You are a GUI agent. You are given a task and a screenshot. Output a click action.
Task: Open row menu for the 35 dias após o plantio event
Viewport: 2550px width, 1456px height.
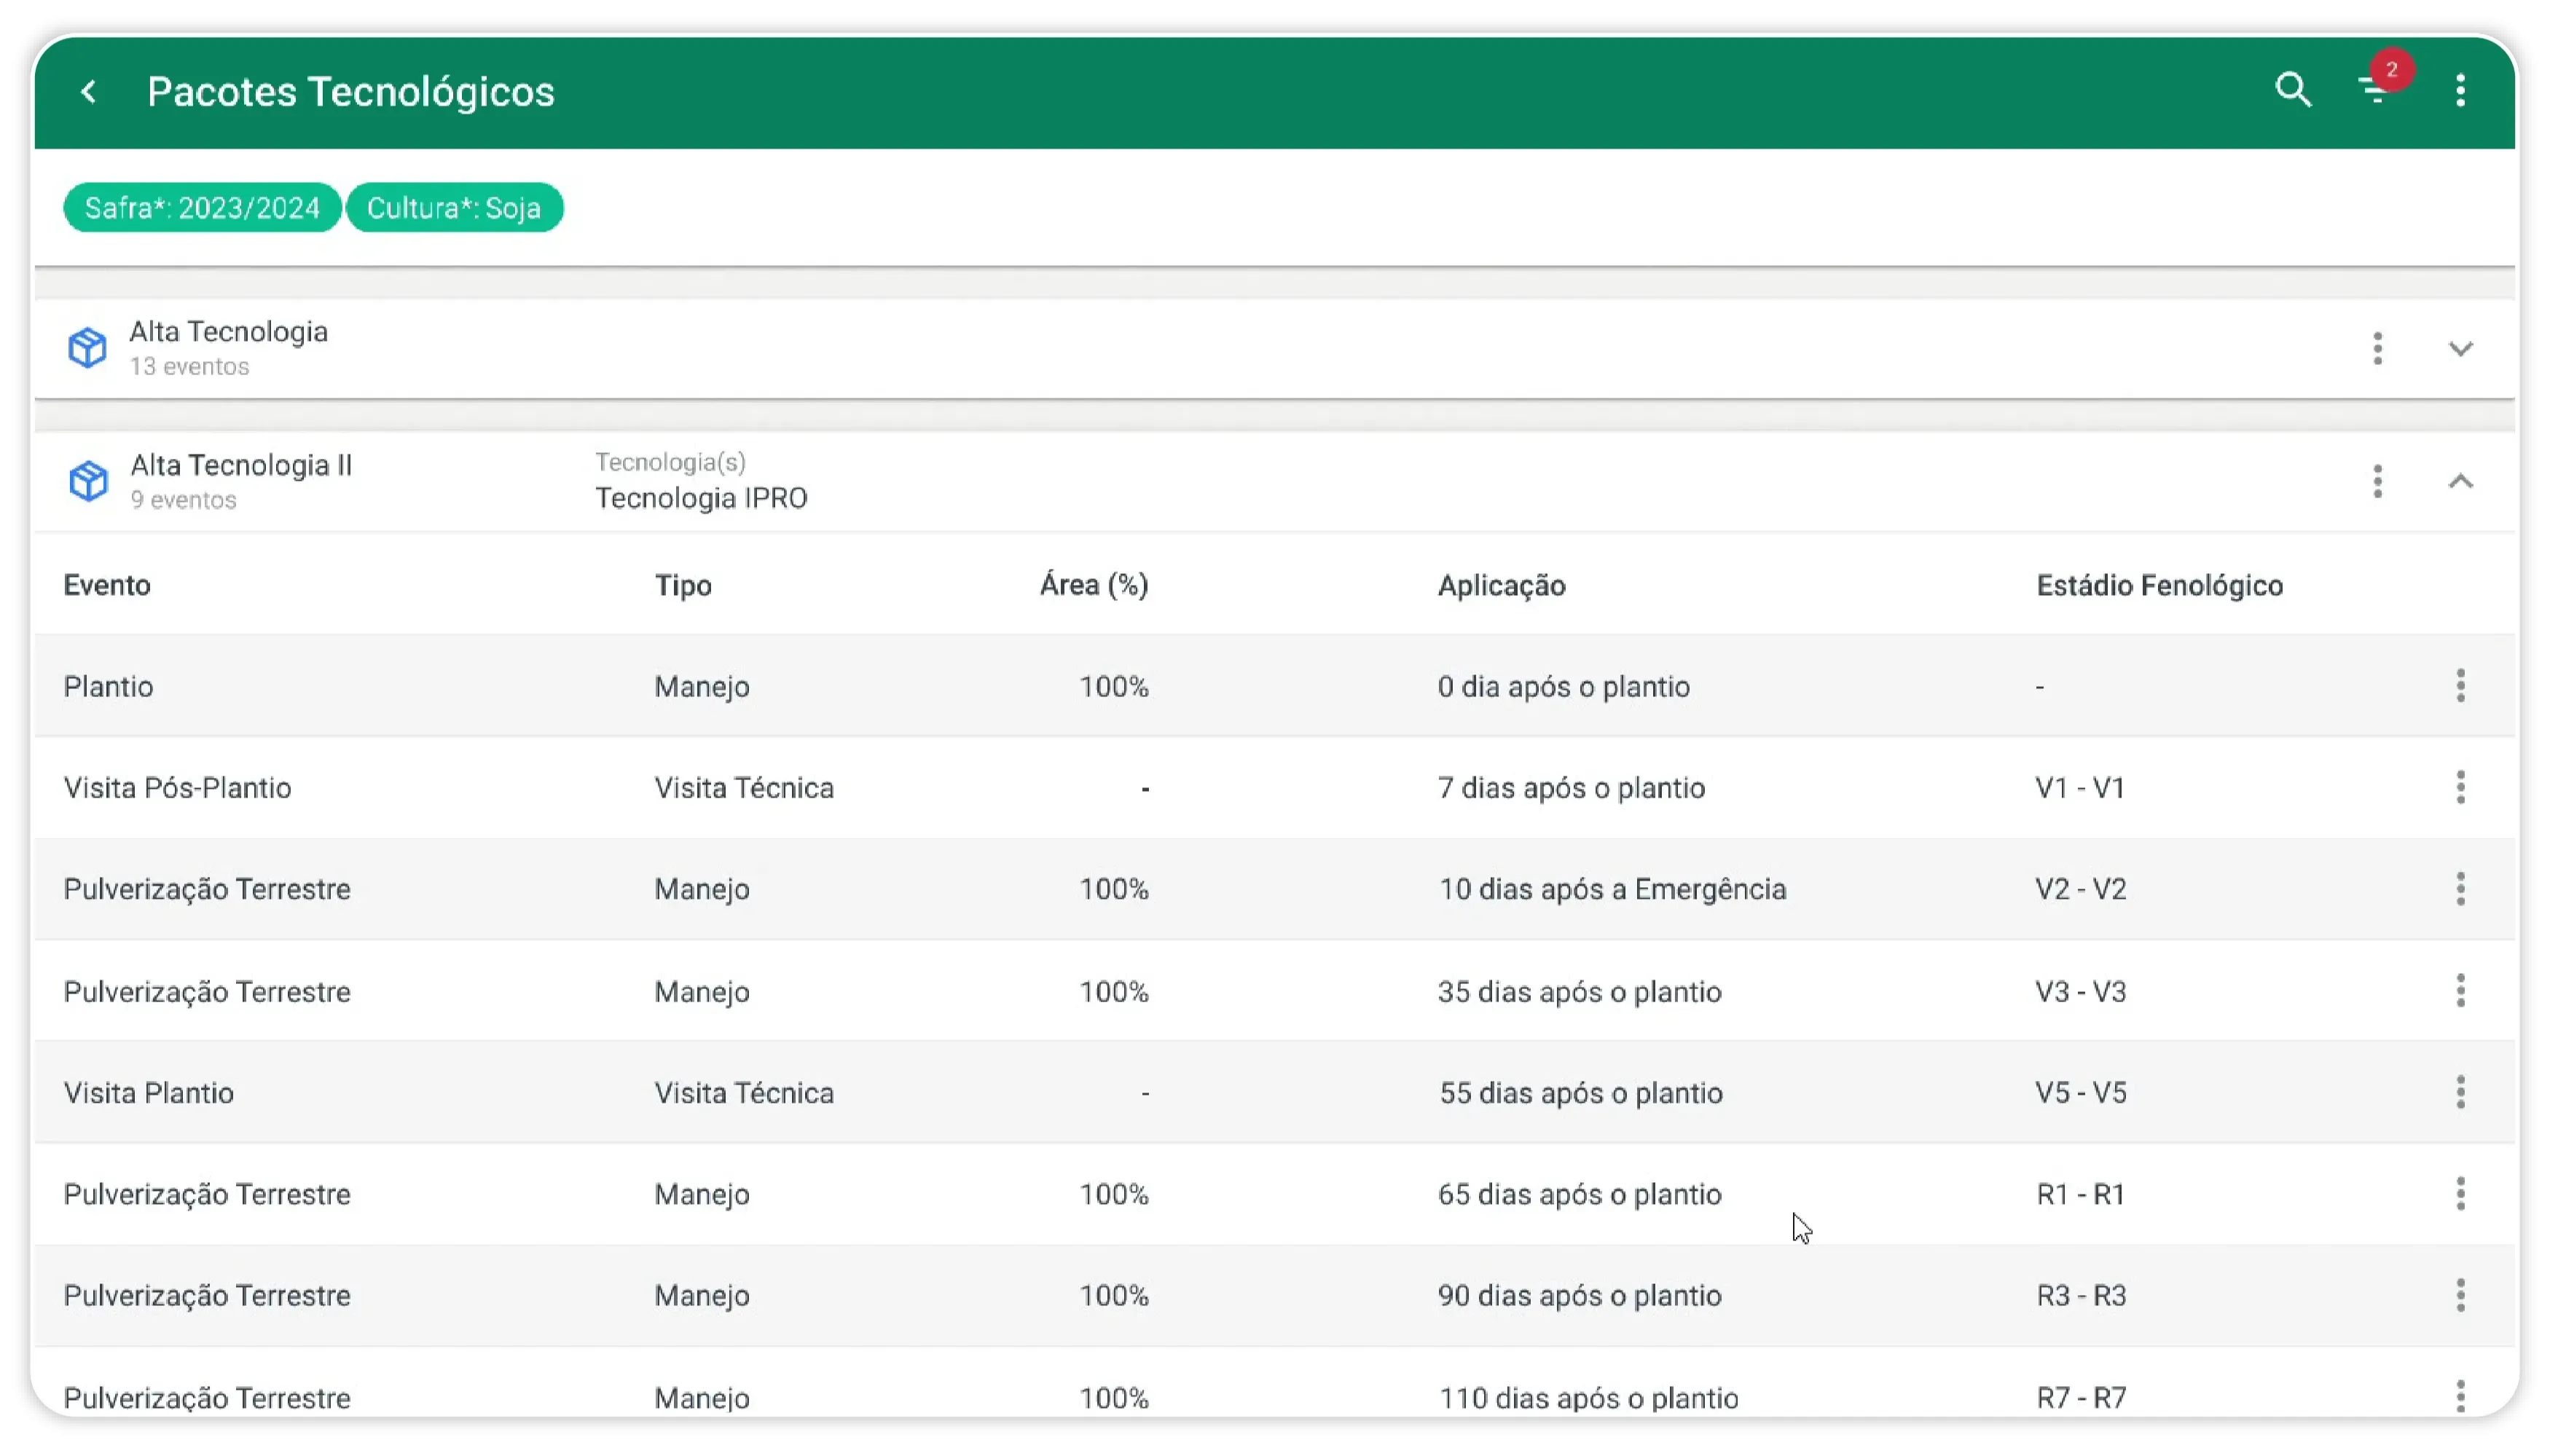tap(2460, 991)
